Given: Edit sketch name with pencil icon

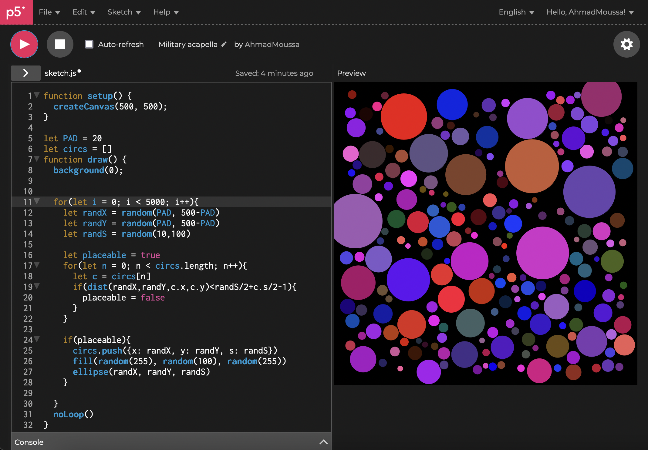Looking at the screenshot, I should click(x=224, y=45).
